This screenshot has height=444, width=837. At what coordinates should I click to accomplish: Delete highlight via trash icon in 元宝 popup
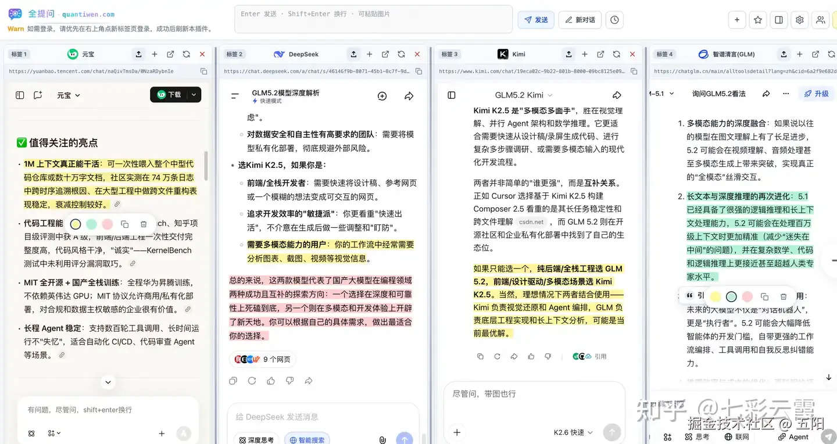[x=144, y=224]
